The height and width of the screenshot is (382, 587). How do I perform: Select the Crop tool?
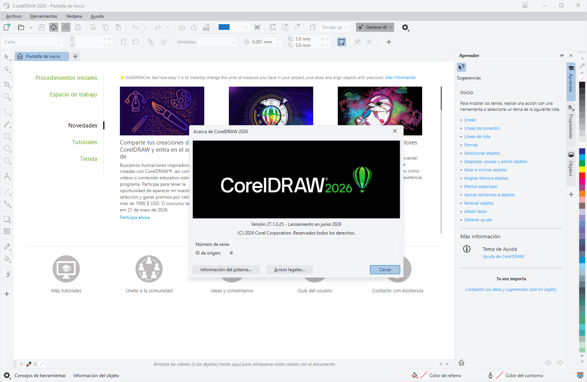7,84
